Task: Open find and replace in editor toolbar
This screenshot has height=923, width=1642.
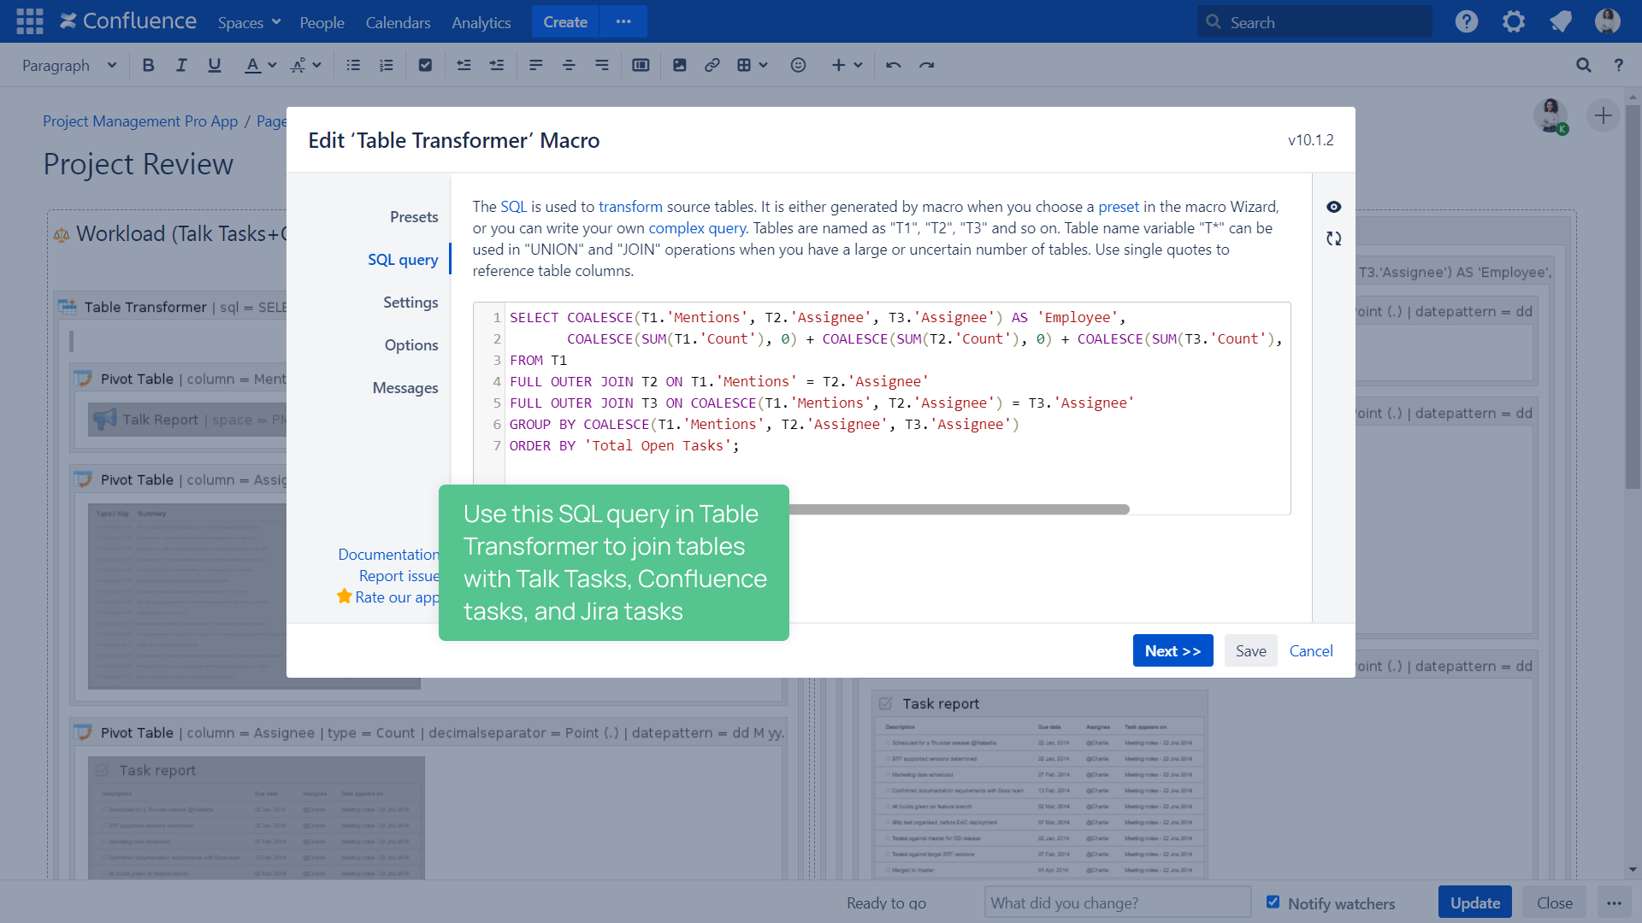Action: 1584,65
